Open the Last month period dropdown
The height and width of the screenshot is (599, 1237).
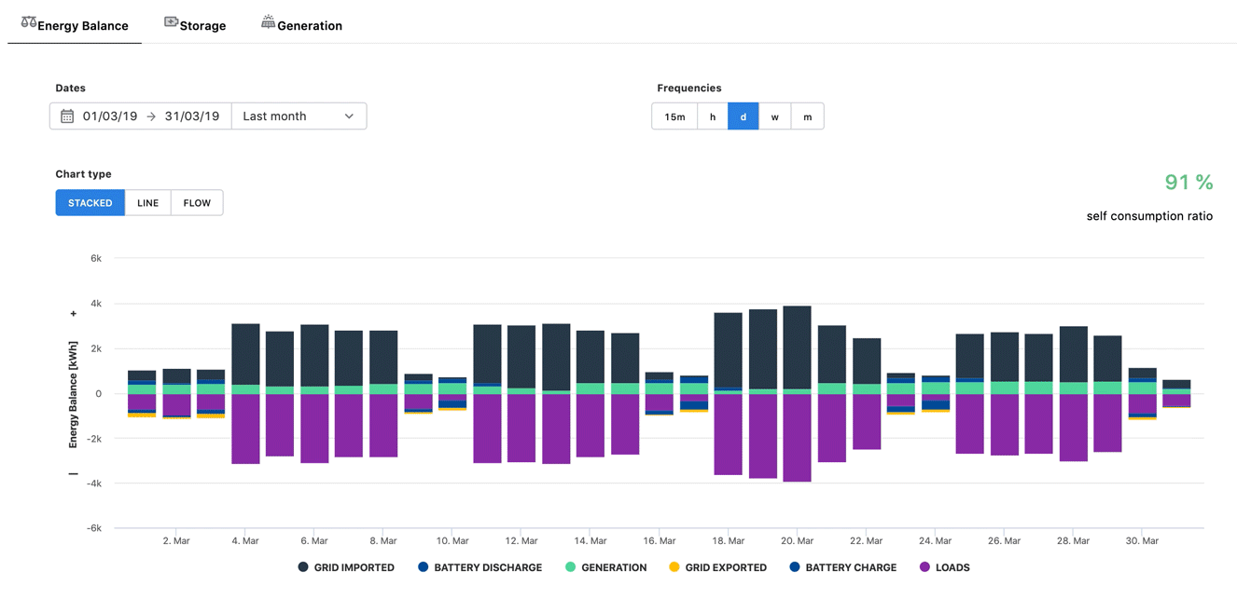point(299,116)
